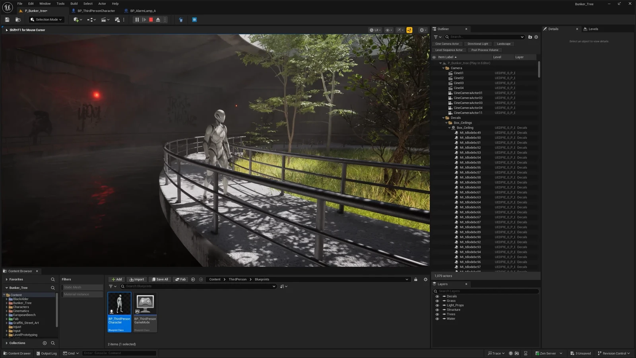This screenshot has width=636, height=358.
Task: Open the Lit view mode dropdown
Action: (x=375, y=30)
